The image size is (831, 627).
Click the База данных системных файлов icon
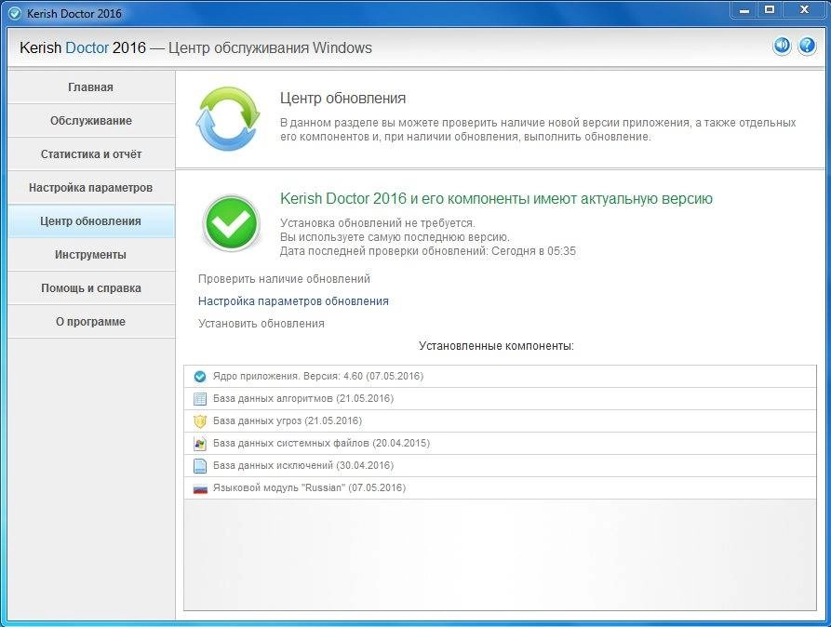tap(200, 444)
